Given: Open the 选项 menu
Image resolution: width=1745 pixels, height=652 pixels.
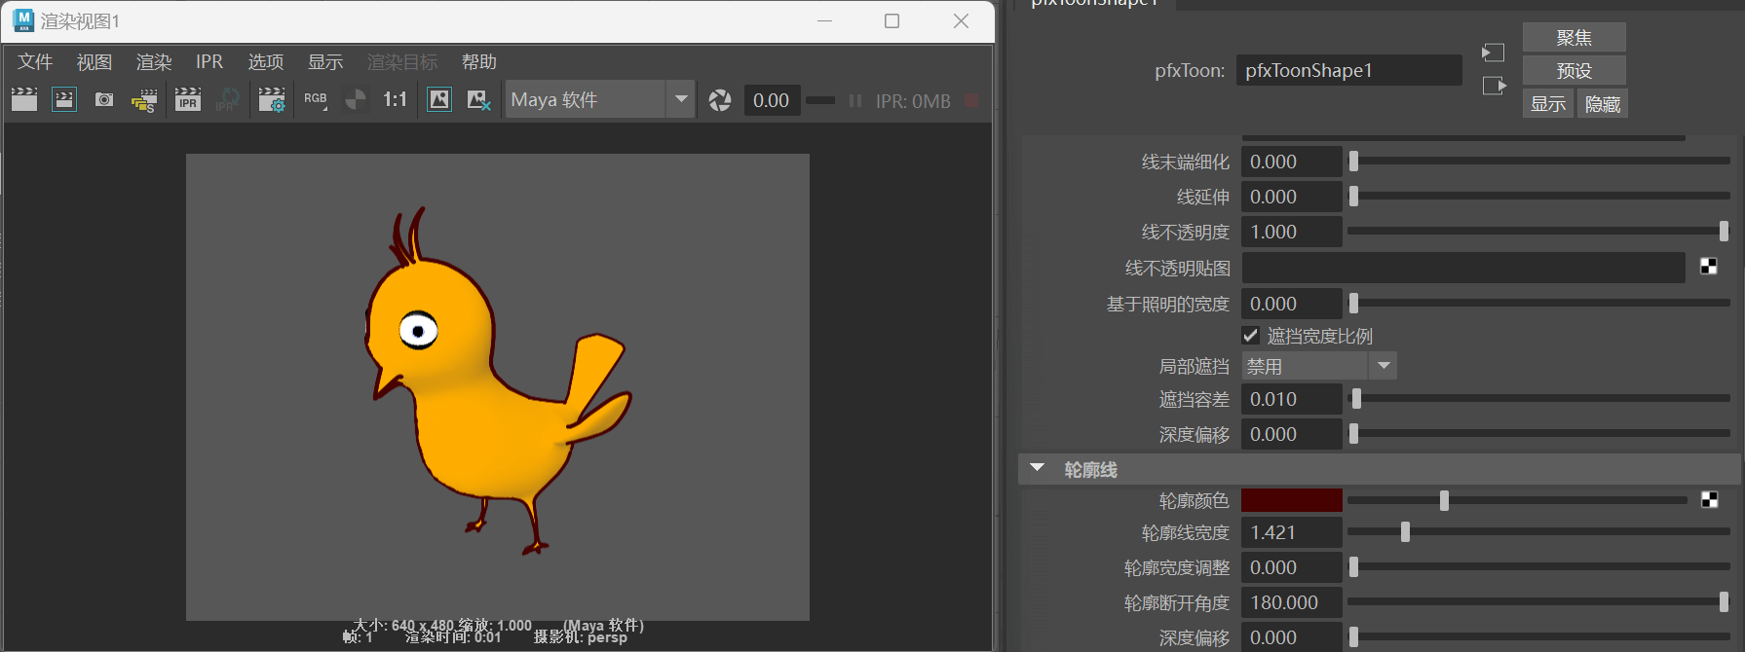Looking at the screenshot, I should pyautogui.click(x=266, y=62).
